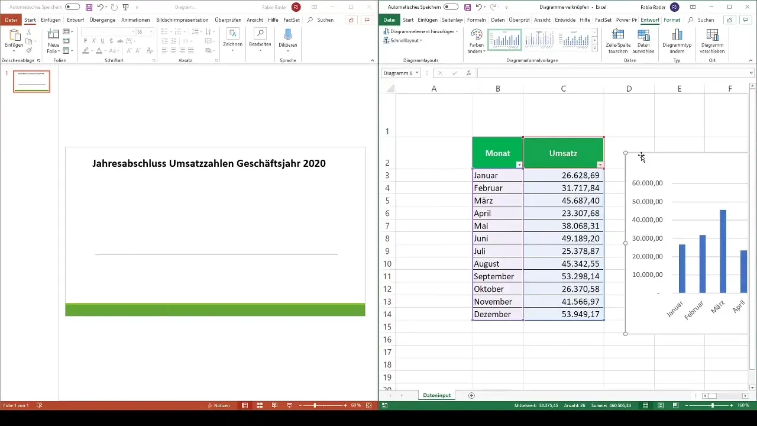Click Farben ändern palette icon
This screenshot has width=757, height=426.
point(476,35)
